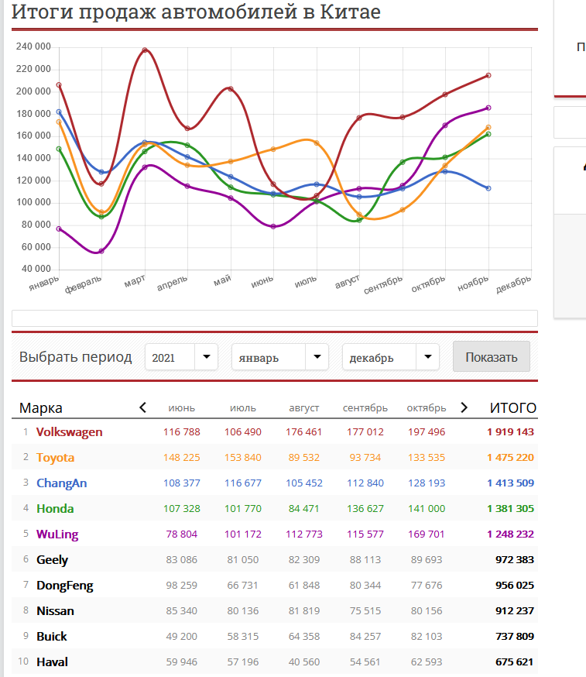Click WuLing January chart point
This screenshot has width=586, height=677.
pyautogui.click(x=59, y=229)
